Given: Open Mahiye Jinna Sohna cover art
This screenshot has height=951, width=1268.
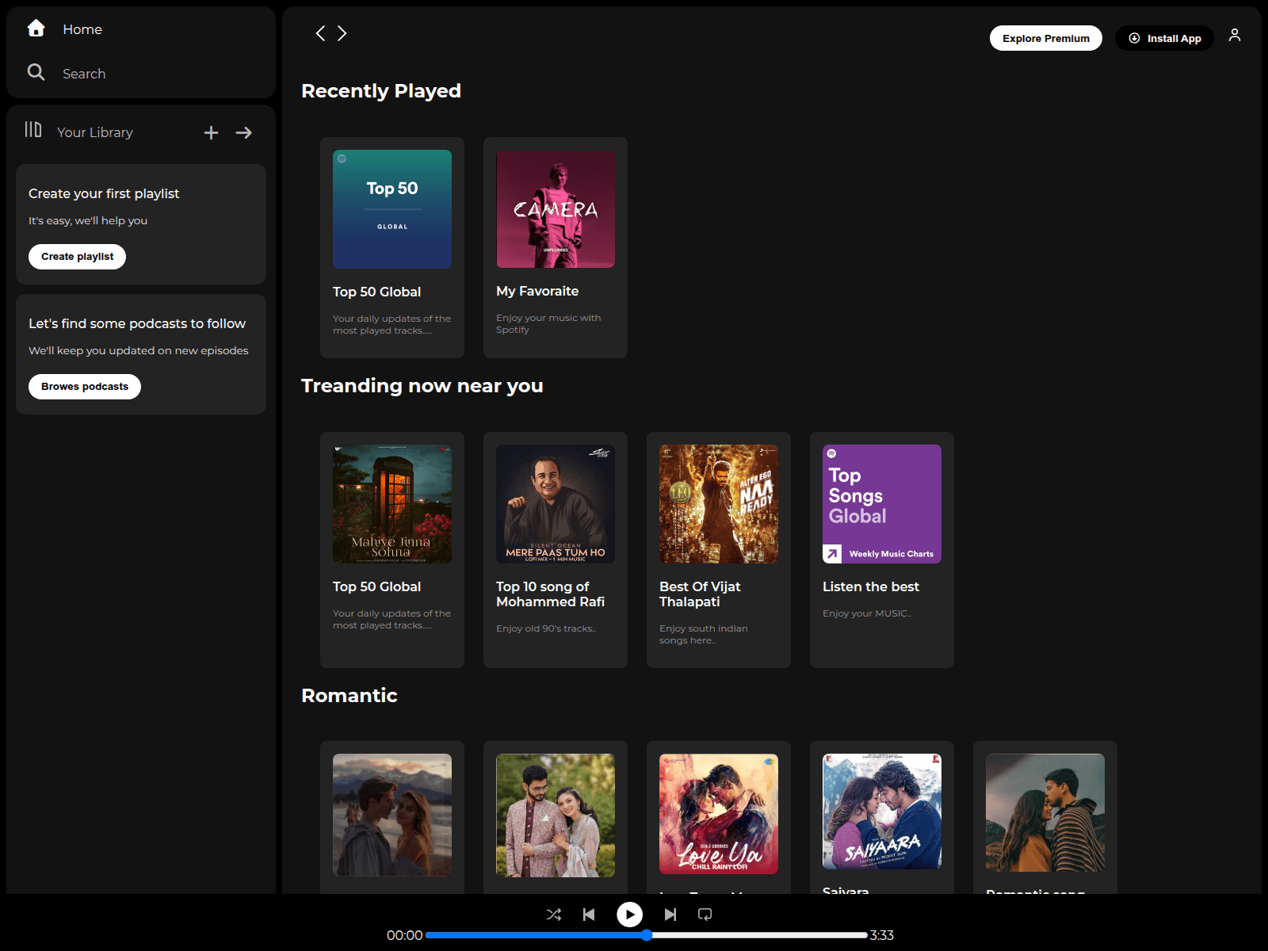Looking at the screenshot, I should point(392,504).
